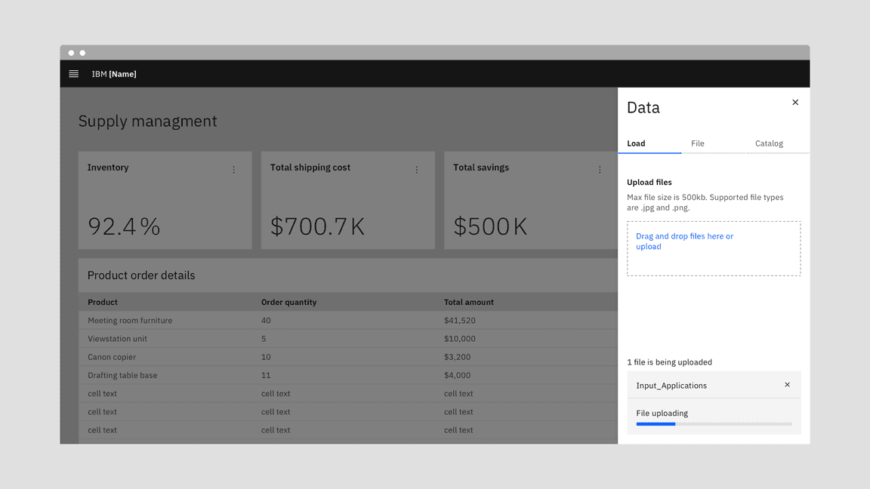Click the file uploading progress bar
The height and width of the screenshot is (489, 870).
[714, 424]
